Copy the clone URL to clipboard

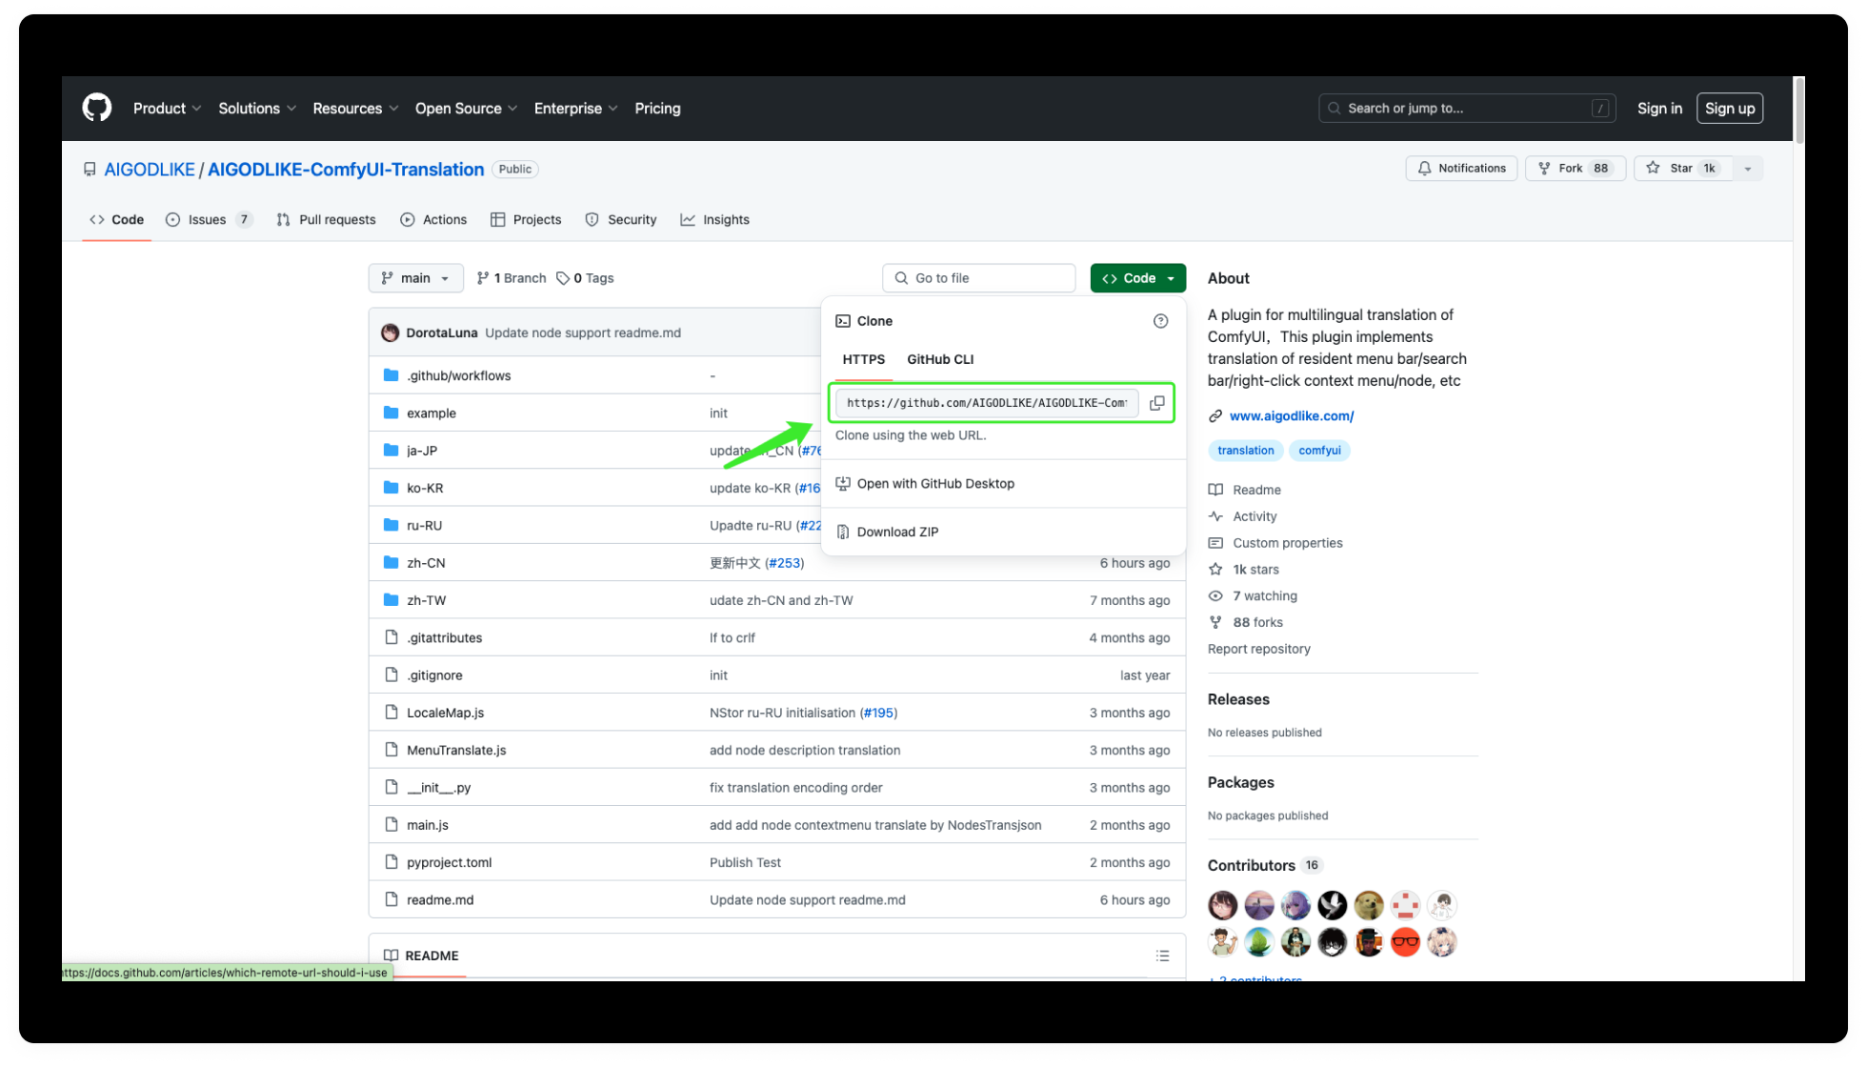coord(1156,403)
